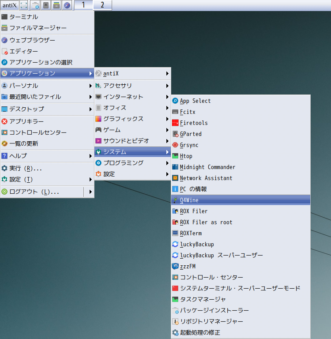Viewport: 331px width, 339px height.
Task: Launch 起動処理の修正 boot repair
Action: [x=241, y=332]
